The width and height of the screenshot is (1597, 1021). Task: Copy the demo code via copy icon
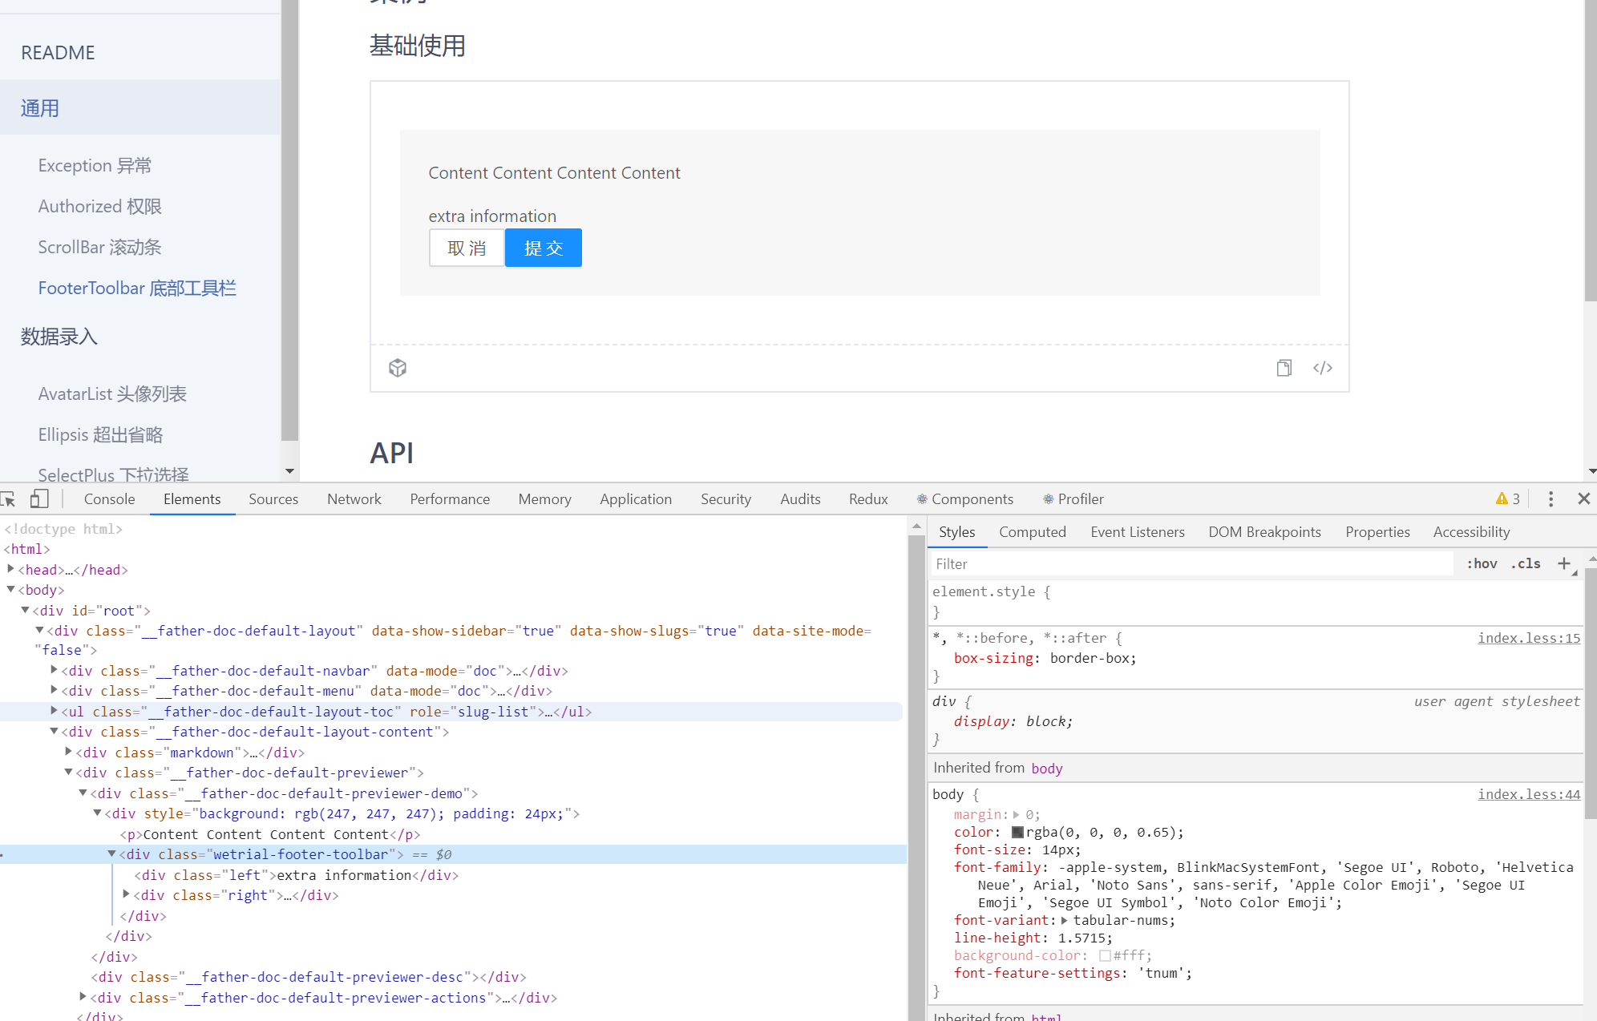coord(1284,368)
